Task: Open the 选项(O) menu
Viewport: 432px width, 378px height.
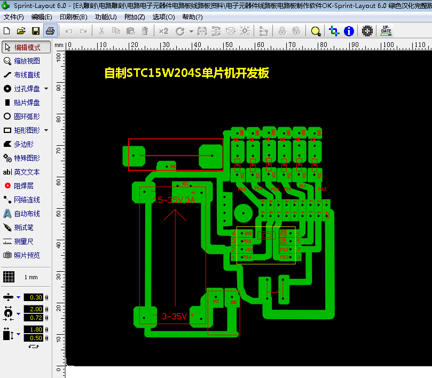Action: coord(163,17)
